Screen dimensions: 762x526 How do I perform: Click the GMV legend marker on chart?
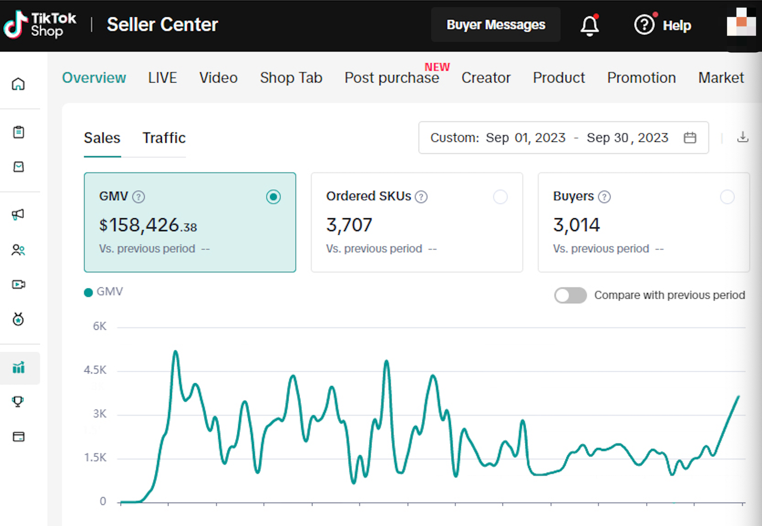click(x=88, y=292)
